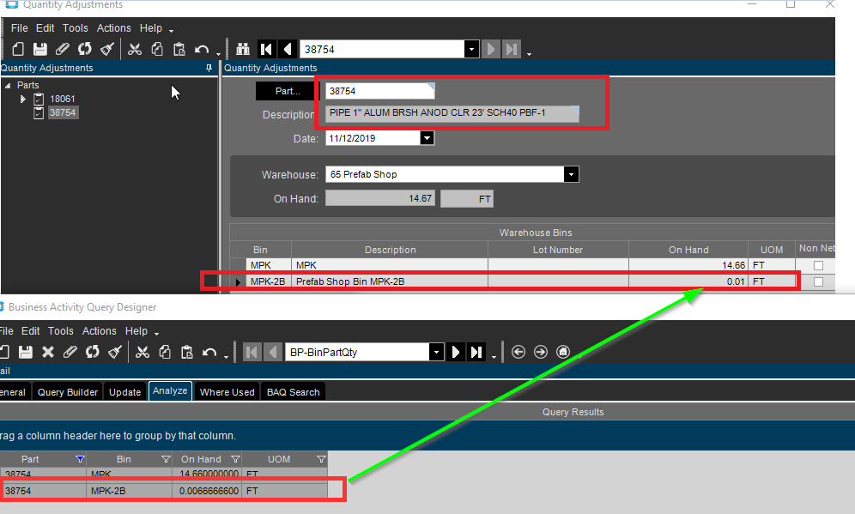Click the Part number input field
This screenshot has width=855, height=514.
(379, 91)
